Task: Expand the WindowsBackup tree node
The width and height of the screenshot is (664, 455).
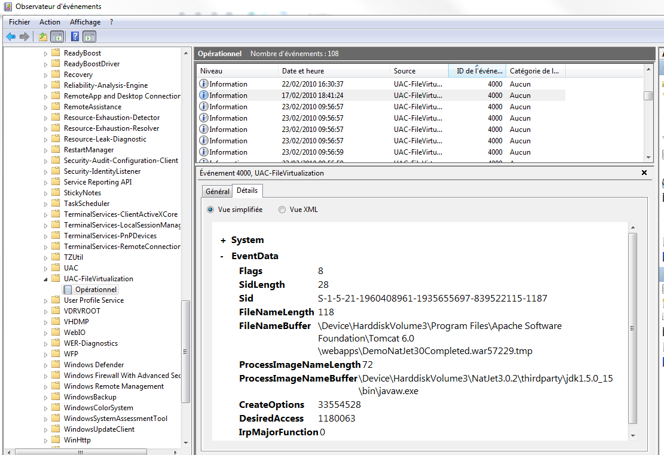Action: (x=46, y=398)
